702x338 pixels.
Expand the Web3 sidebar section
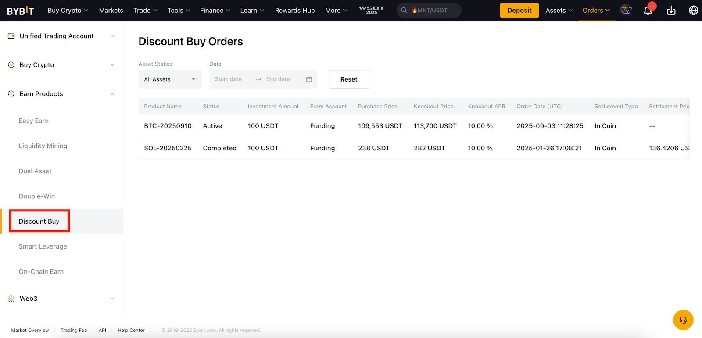point(112,299)
